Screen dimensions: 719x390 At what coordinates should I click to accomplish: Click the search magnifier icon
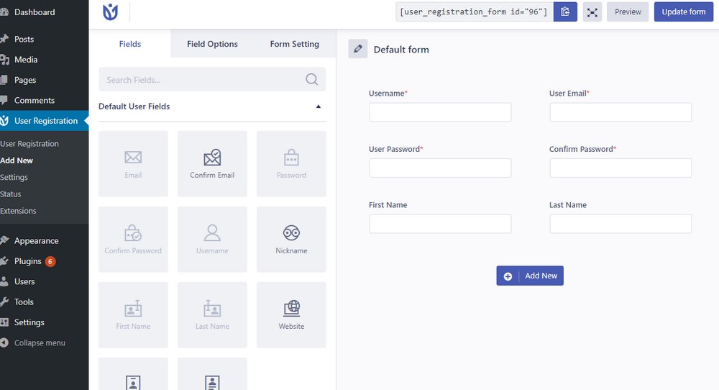(312, 79)
